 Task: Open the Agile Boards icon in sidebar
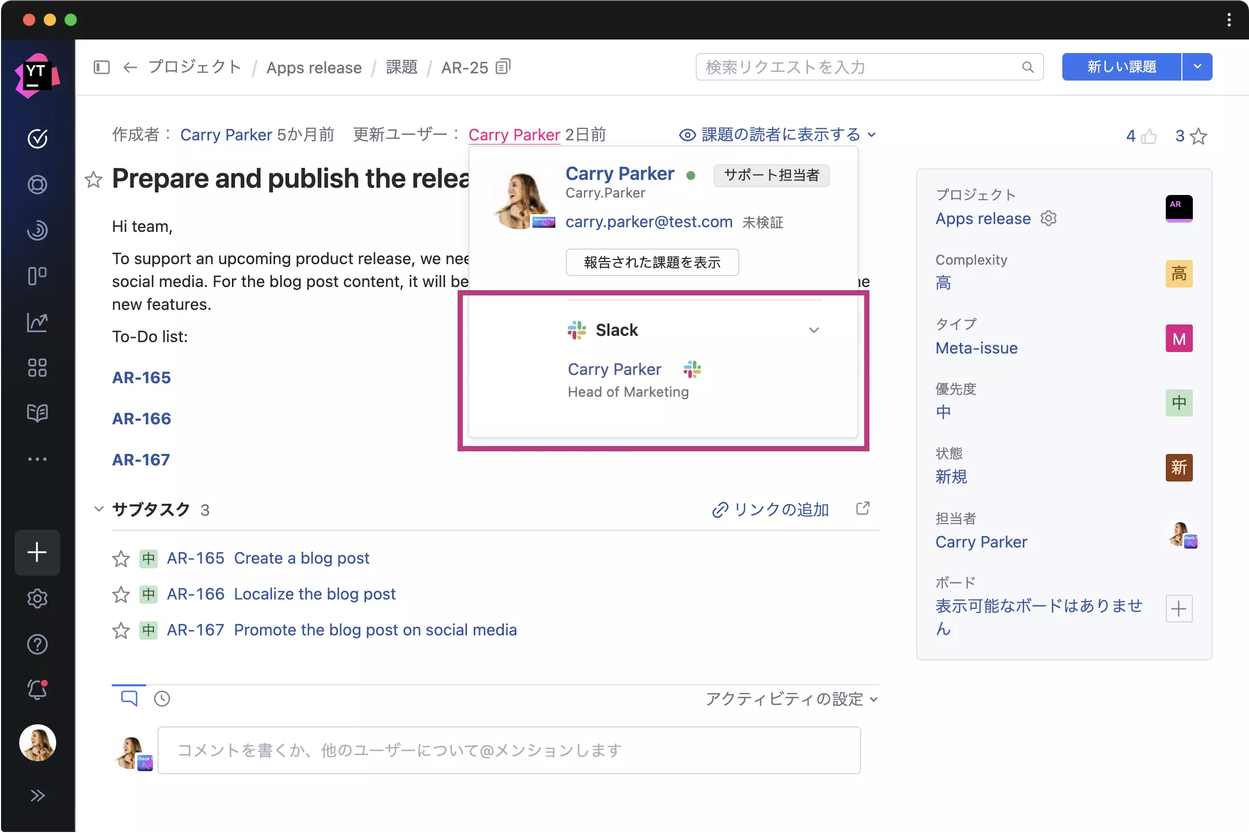(x=37, y=276)
